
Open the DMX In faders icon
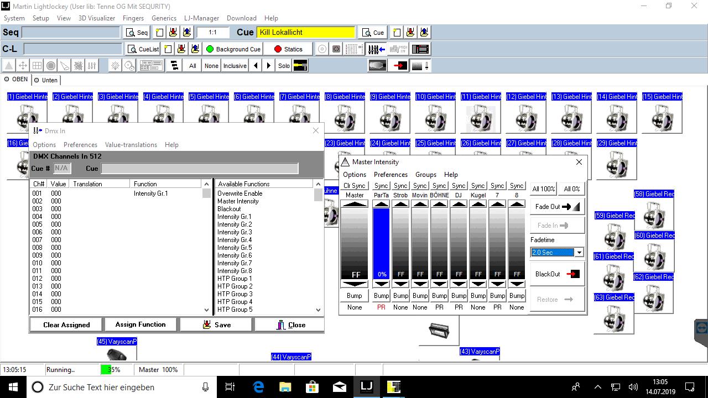376,49
